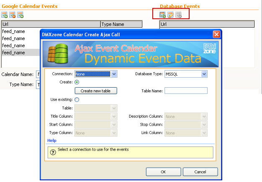This screenshot has height=182, width=262.
Task: Select the first feed_name row
Action: (x=21, y=31)
